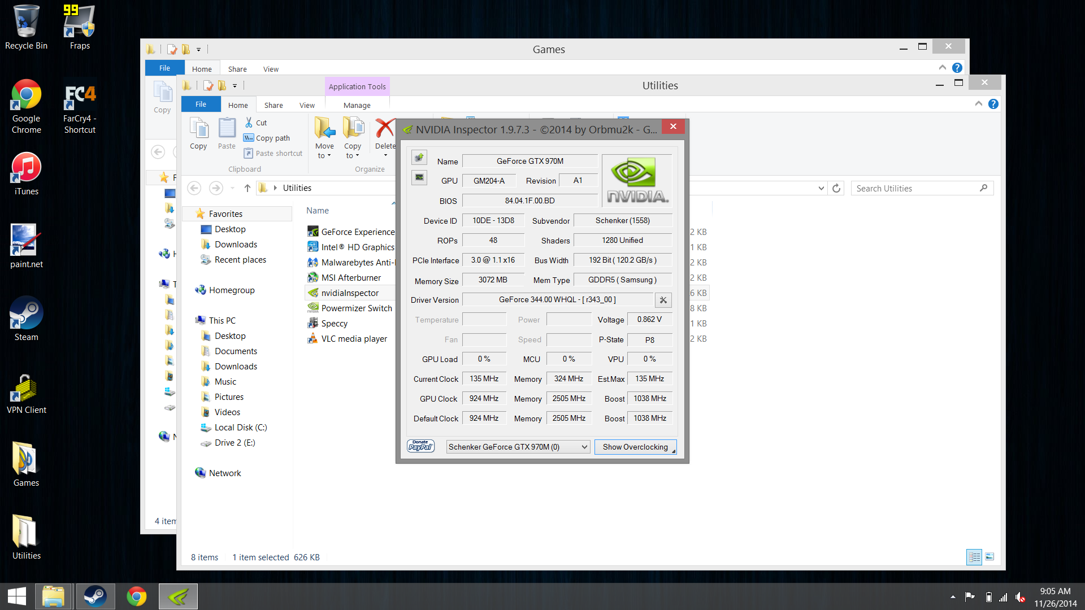Open Steam from the taskbar

95,596
